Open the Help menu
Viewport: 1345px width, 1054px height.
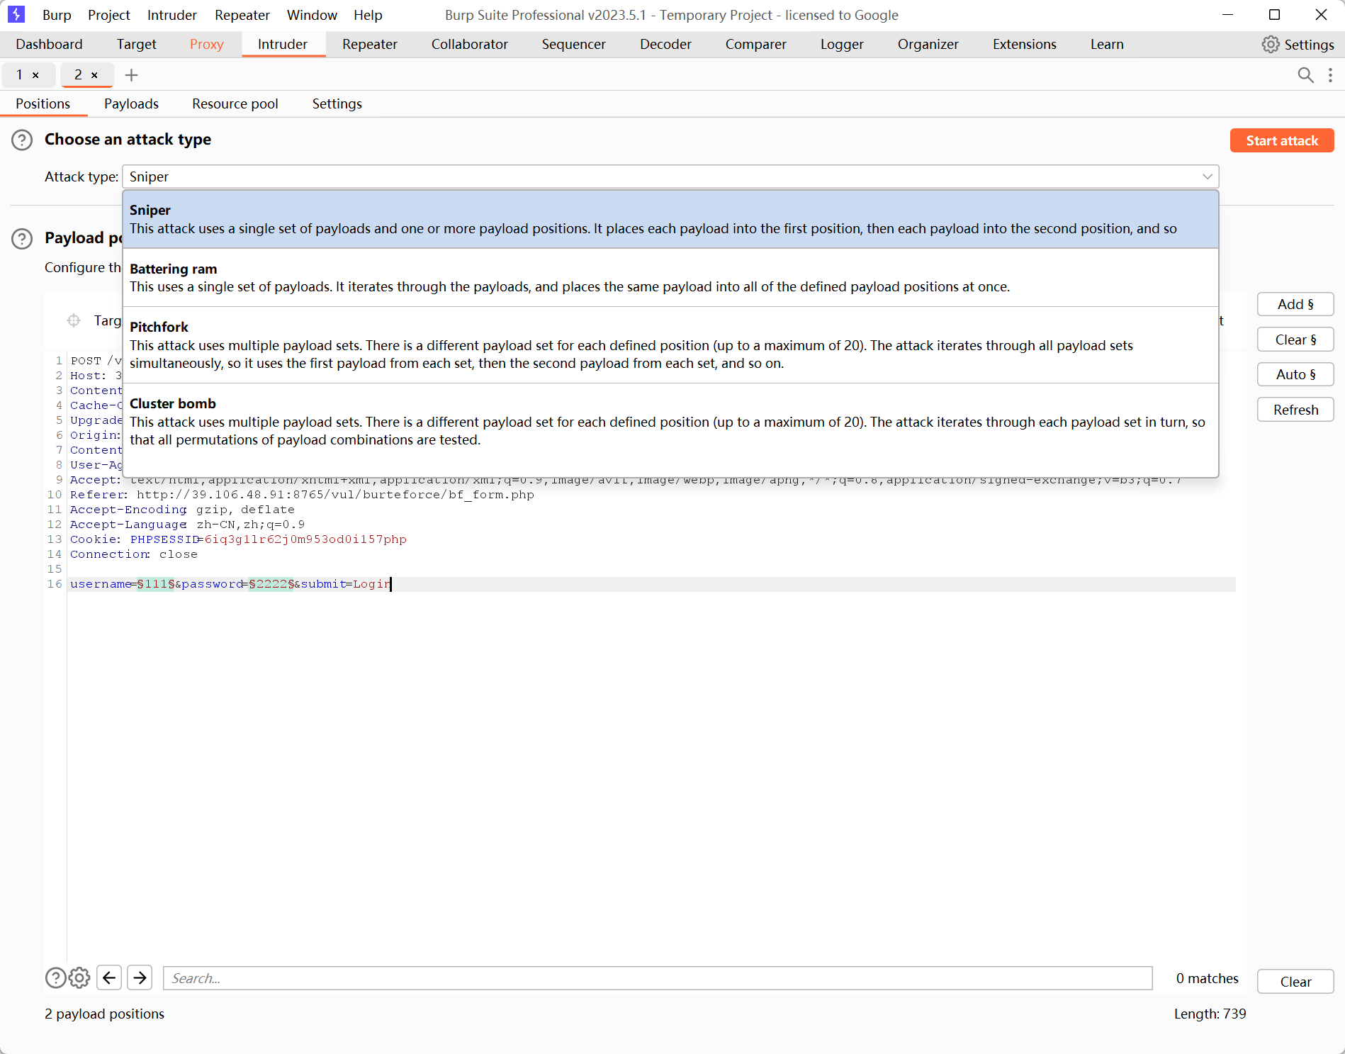(368, 15)
